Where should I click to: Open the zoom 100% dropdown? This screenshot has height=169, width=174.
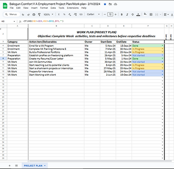(x=48, y=14)
